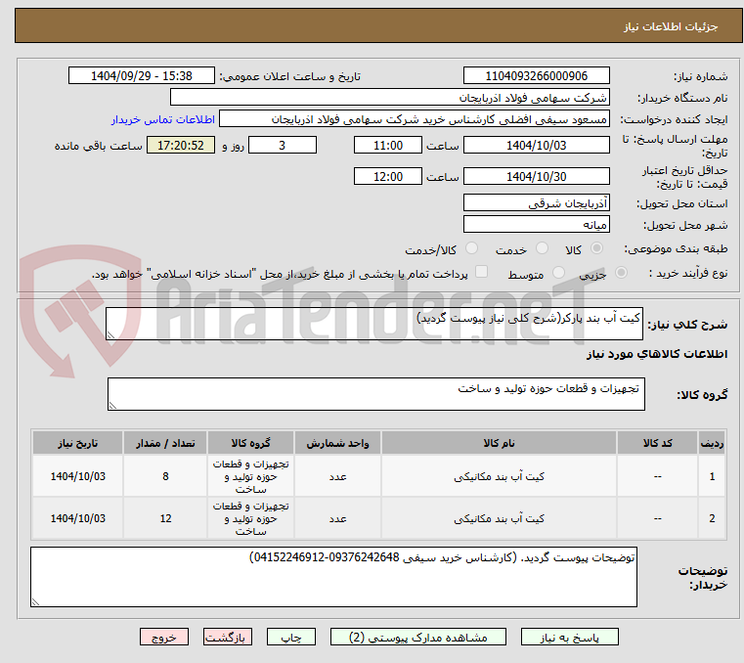This screenshot has height=663, width=744.
Task: Click کیت آب بند مکانیکی in row 1
Action: 499,476
